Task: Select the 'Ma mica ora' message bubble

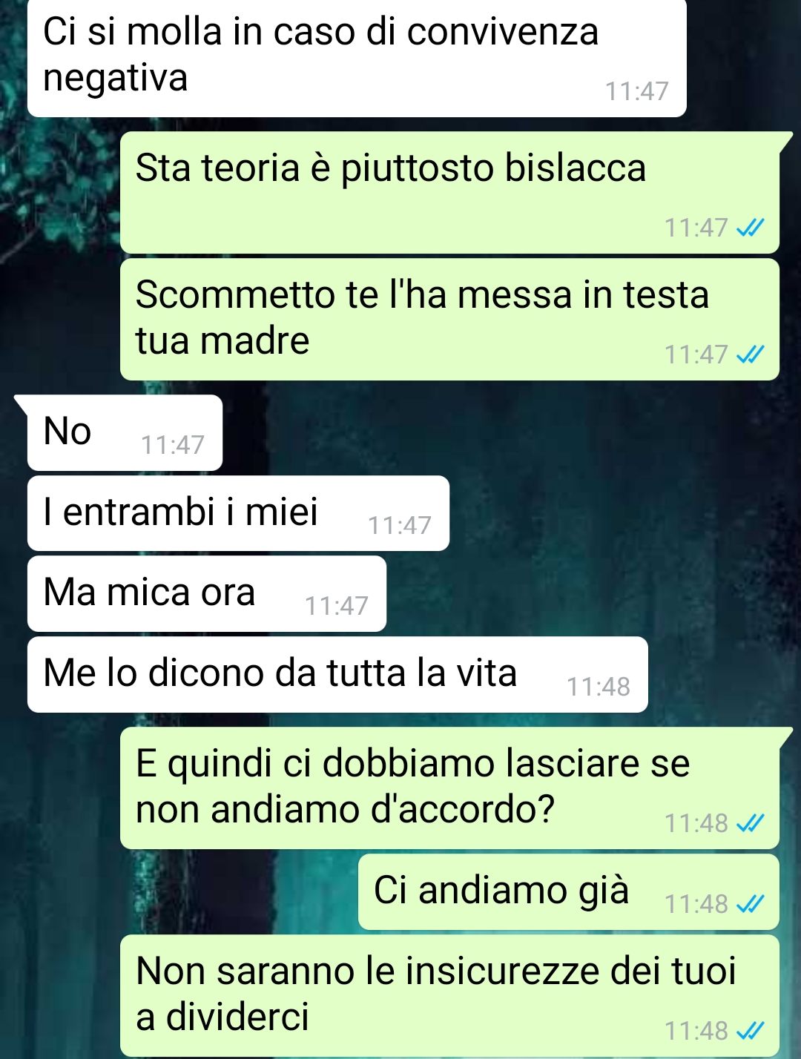Action: [207, 594]
